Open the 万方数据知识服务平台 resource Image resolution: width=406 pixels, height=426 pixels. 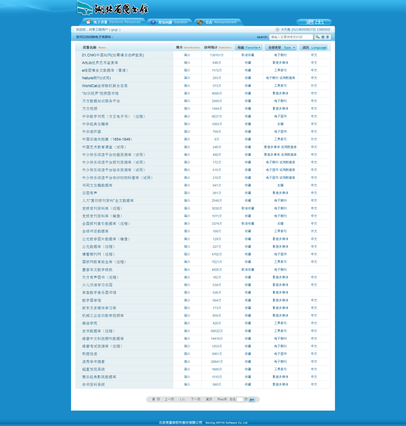coord(101,101)
